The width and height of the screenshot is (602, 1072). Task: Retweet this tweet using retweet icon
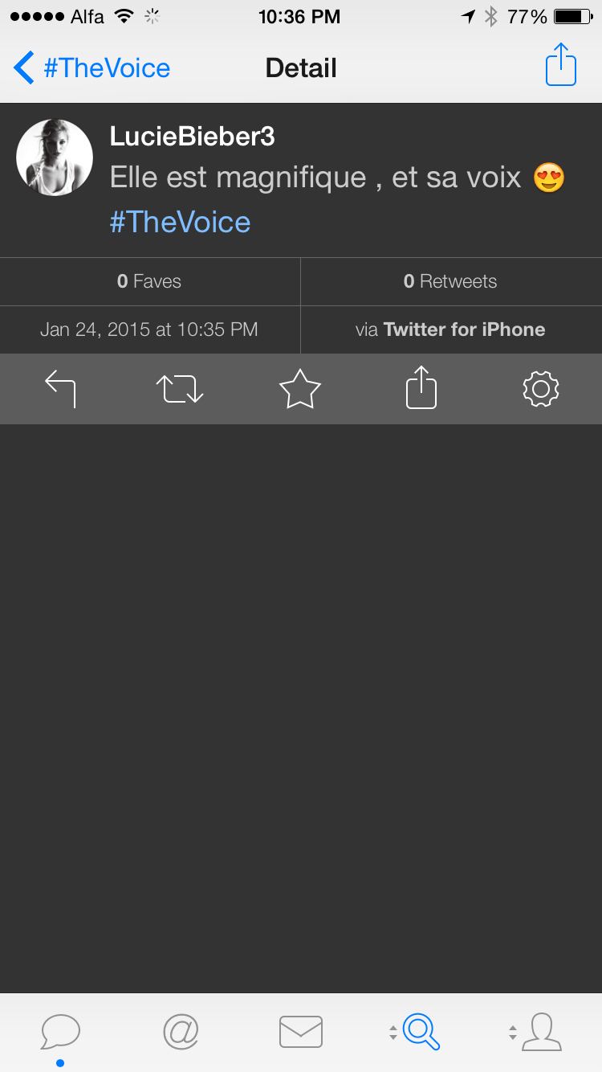point(180,389)
